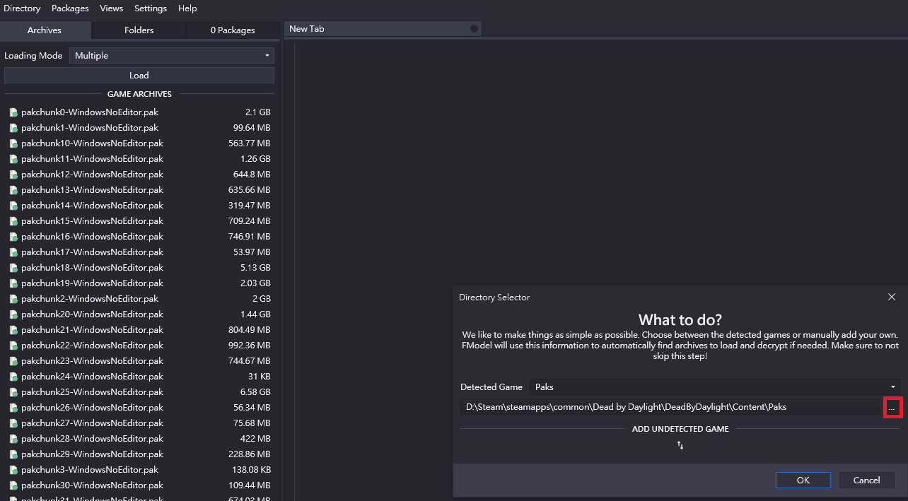Expand the Add Undetected Game arrows
This screenshot has height=501, width=908.
point(680,445)
